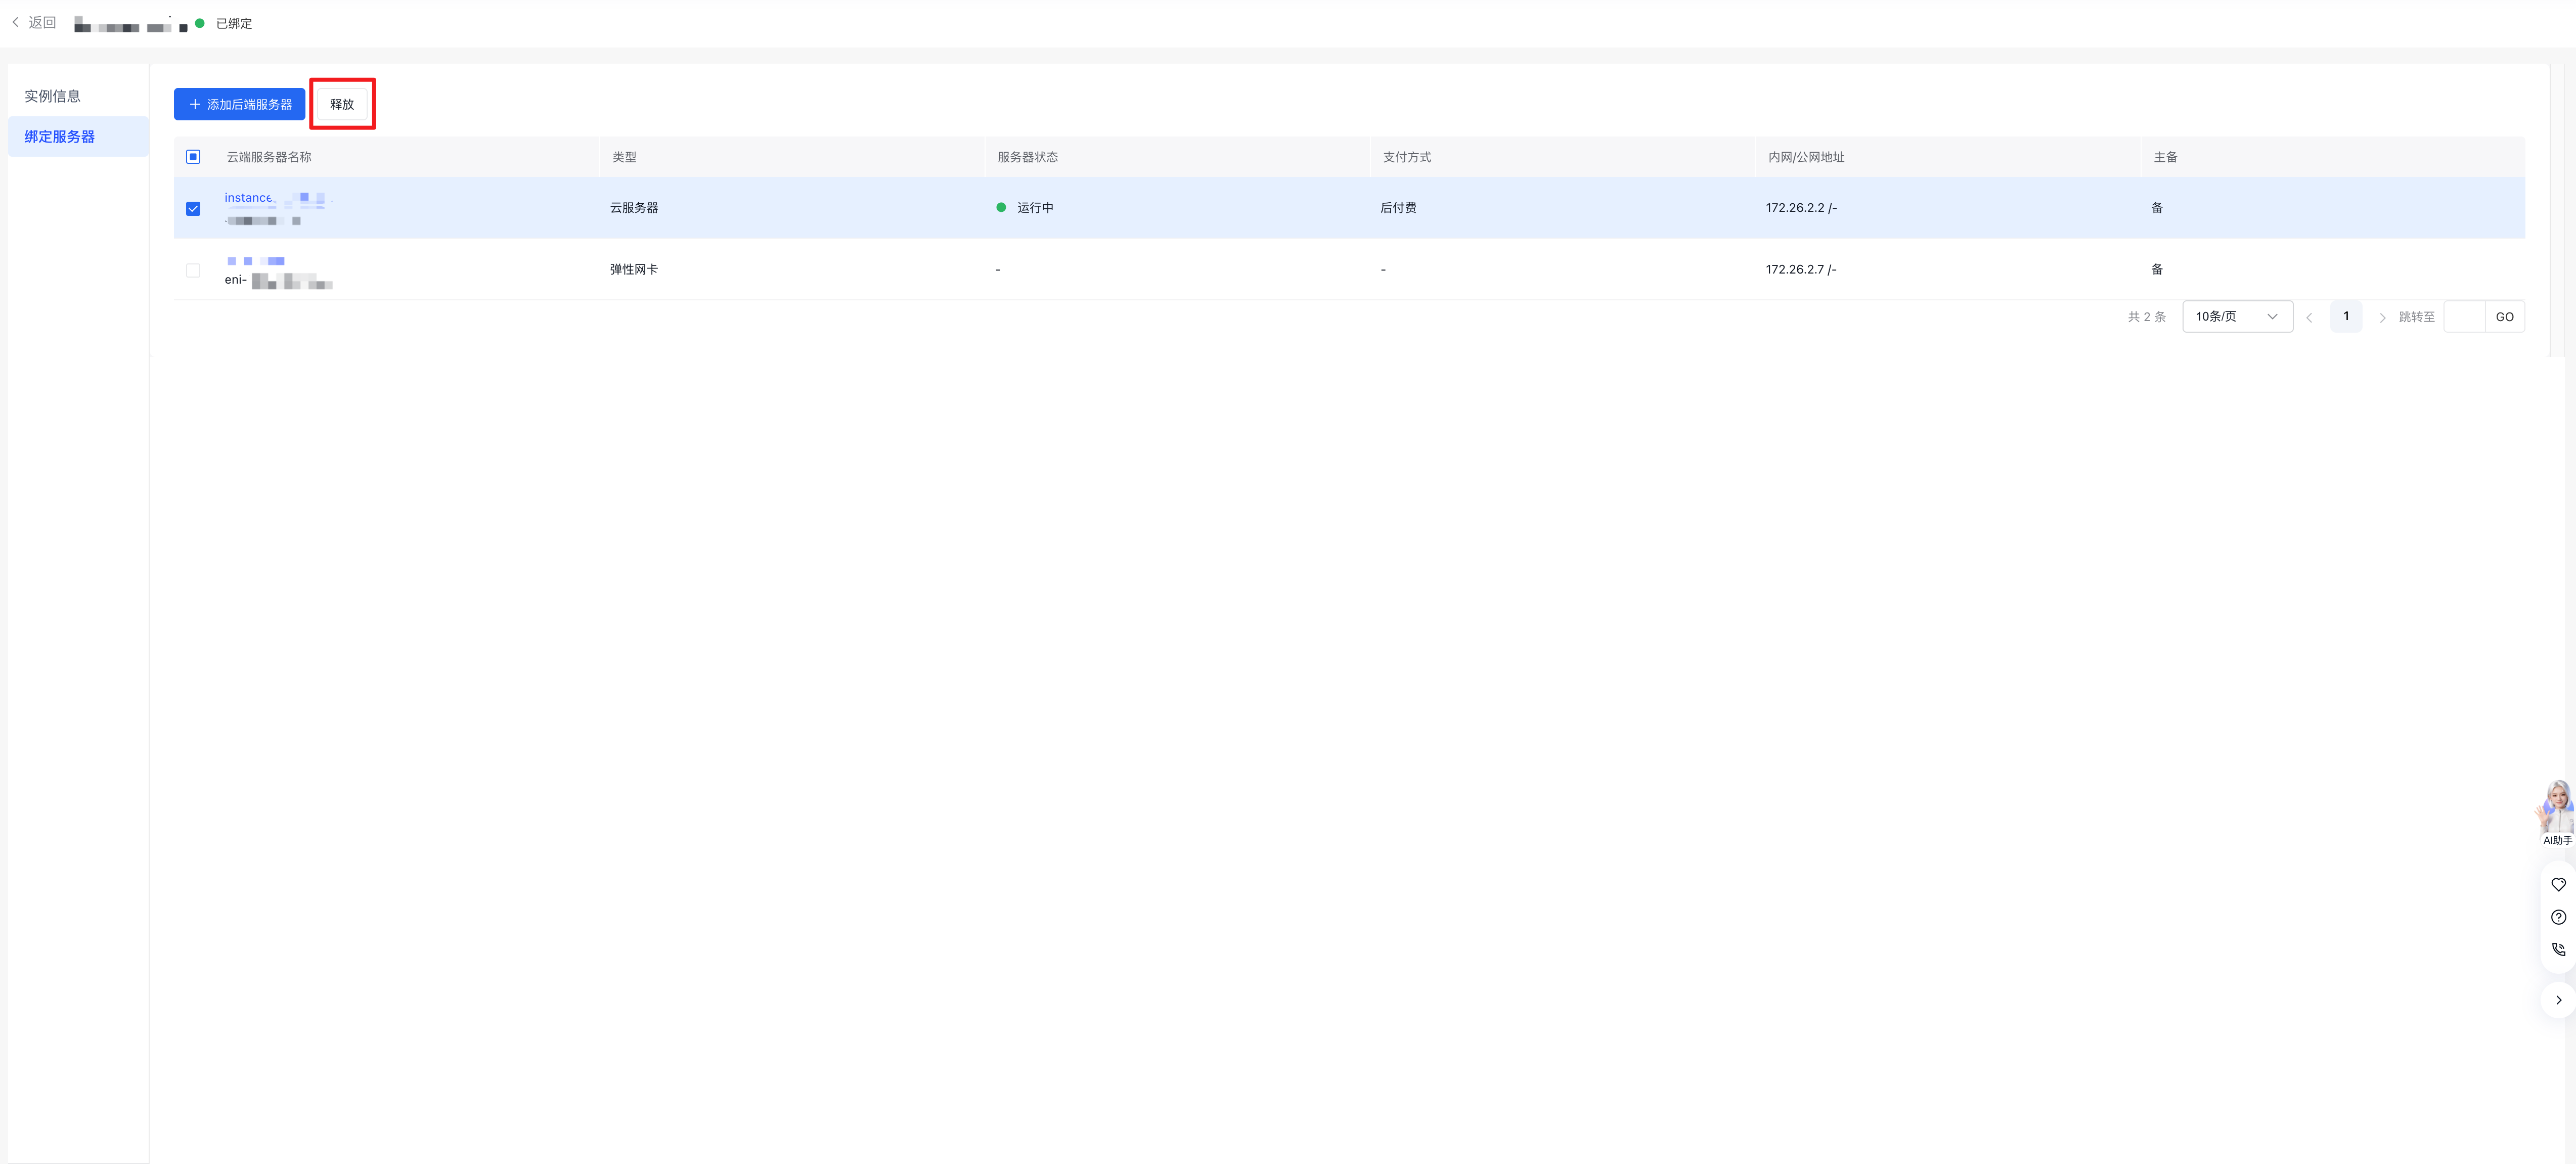The width and height of the screenshot is (2576, 1175).
Task: Check the 弹性网卡 eni row checkbox
Action: [193, 270]
